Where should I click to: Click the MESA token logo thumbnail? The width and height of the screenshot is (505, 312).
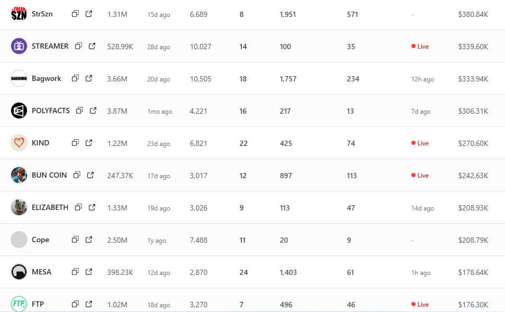(x=19, y=272)
